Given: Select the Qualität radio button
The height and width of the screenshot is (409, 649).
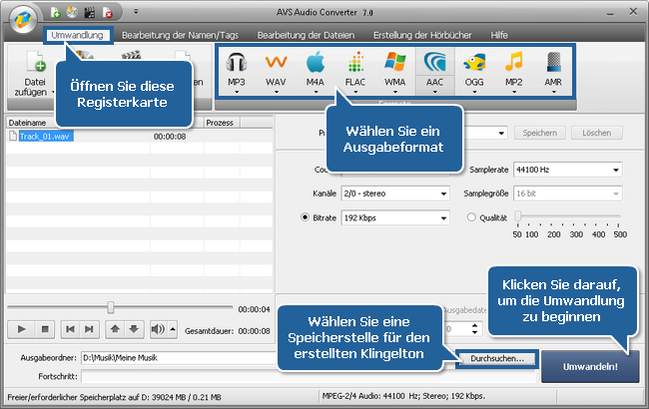Looking at the screenshot, I should [472, 216].
